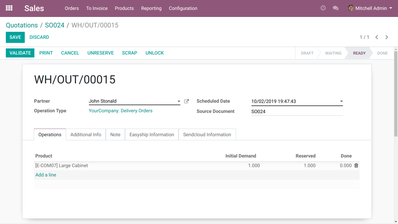The width and height of the screenshot is (398, 224).
Task: Open the activities clock icon
Action: click(x=323, y=8)
